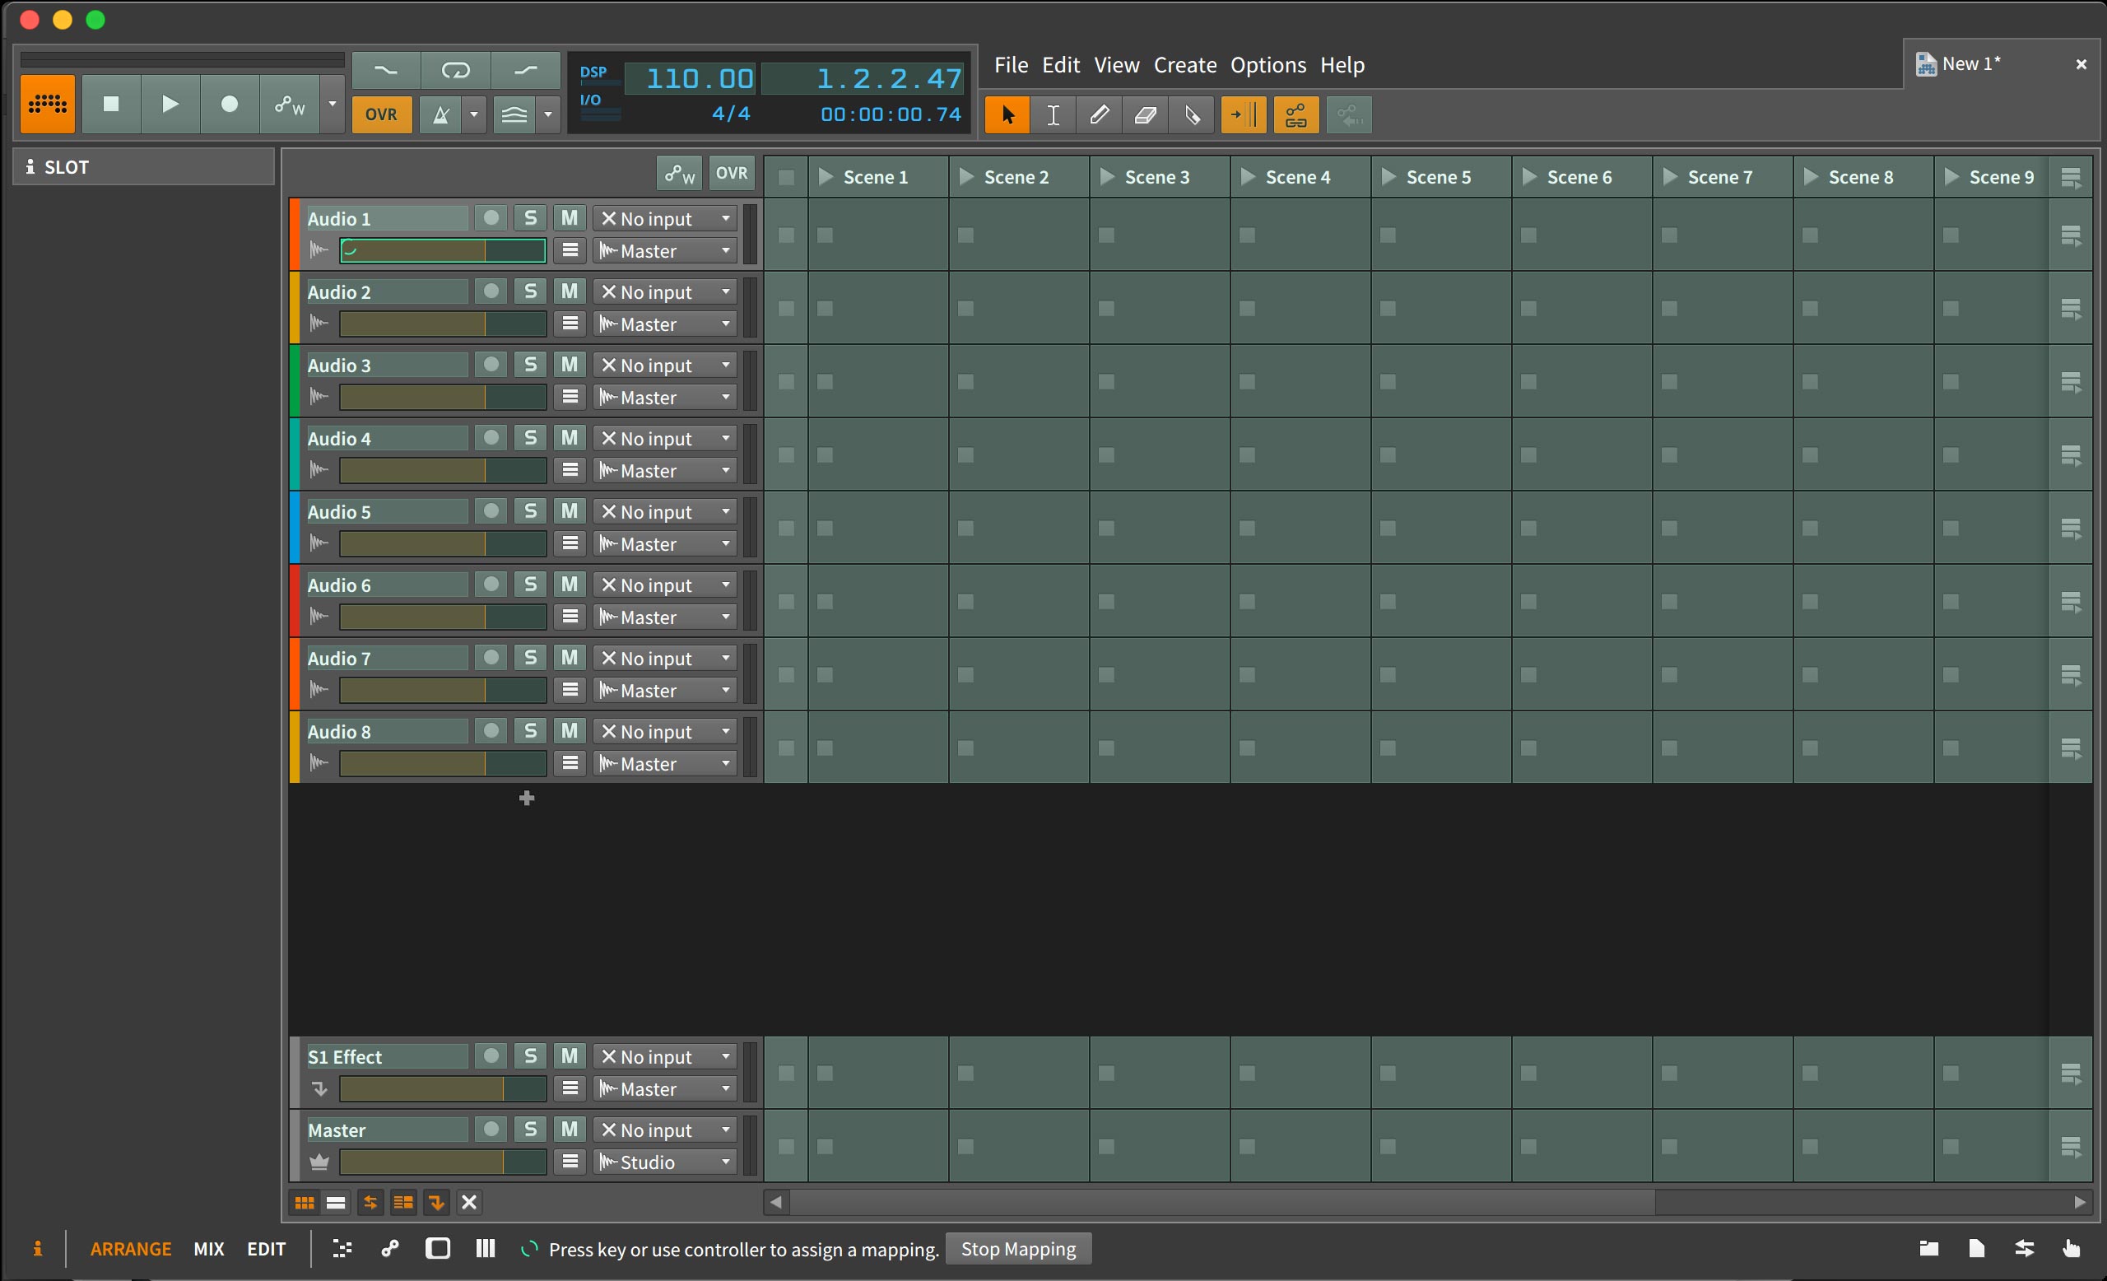
Task: Toggle the launcher automation write icon
Action: (680, 174)
